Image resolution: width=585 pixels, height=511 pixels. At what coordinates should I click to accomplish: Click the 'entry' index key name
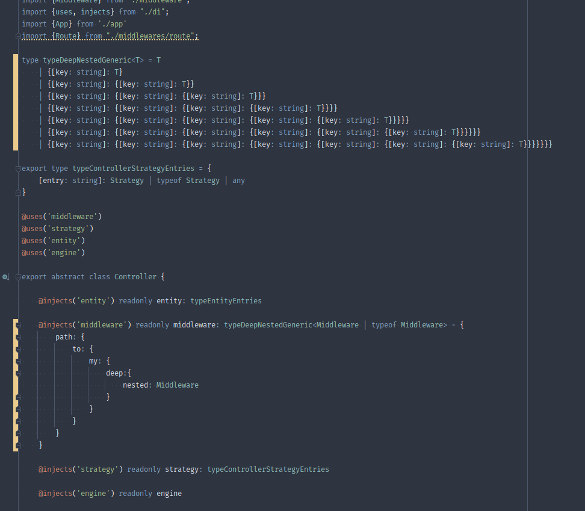(54, 181)
